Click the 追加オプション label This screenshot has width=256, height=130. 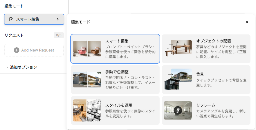click(x=24, y=67)
